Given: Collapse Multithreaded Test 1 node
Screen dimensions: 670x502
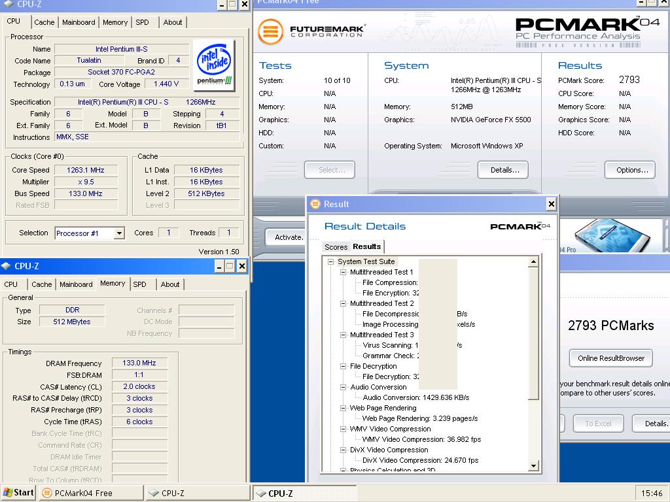Looking at the screenshot, I should pyautogui.click(x=343, y=272).
